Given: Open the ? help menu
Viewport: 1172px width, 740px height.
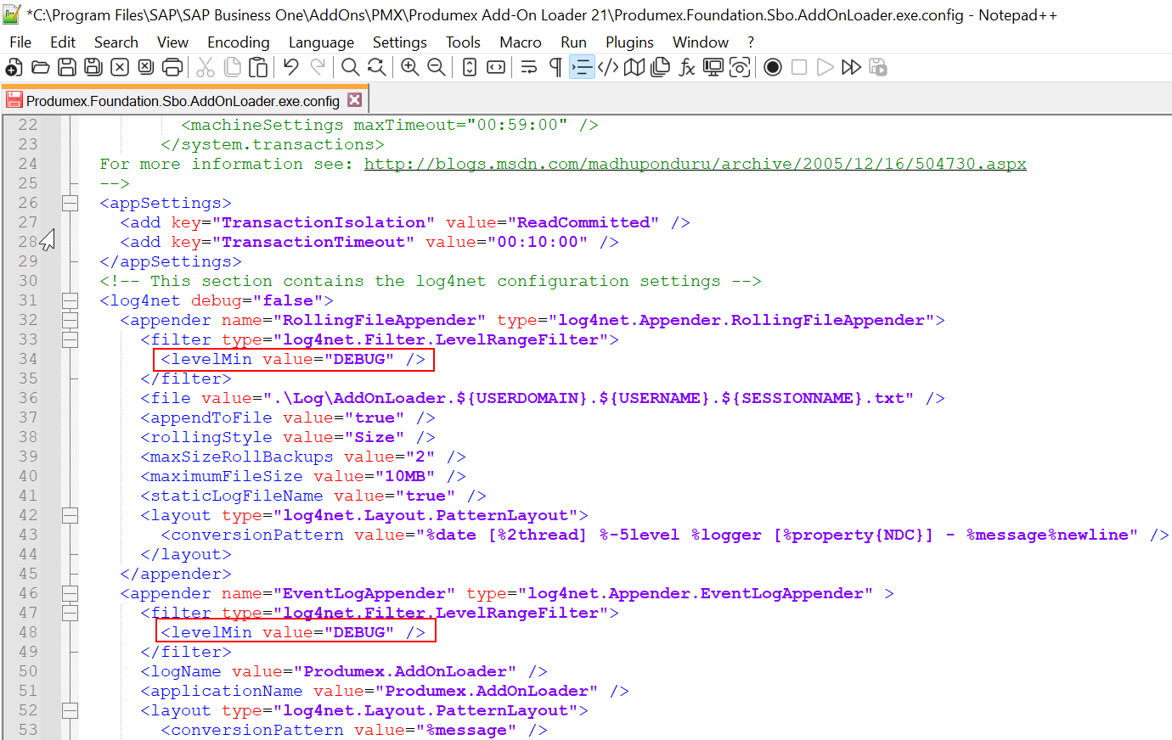Looking at the screenshot, I should pyautogui.click(x=751, y=42).
